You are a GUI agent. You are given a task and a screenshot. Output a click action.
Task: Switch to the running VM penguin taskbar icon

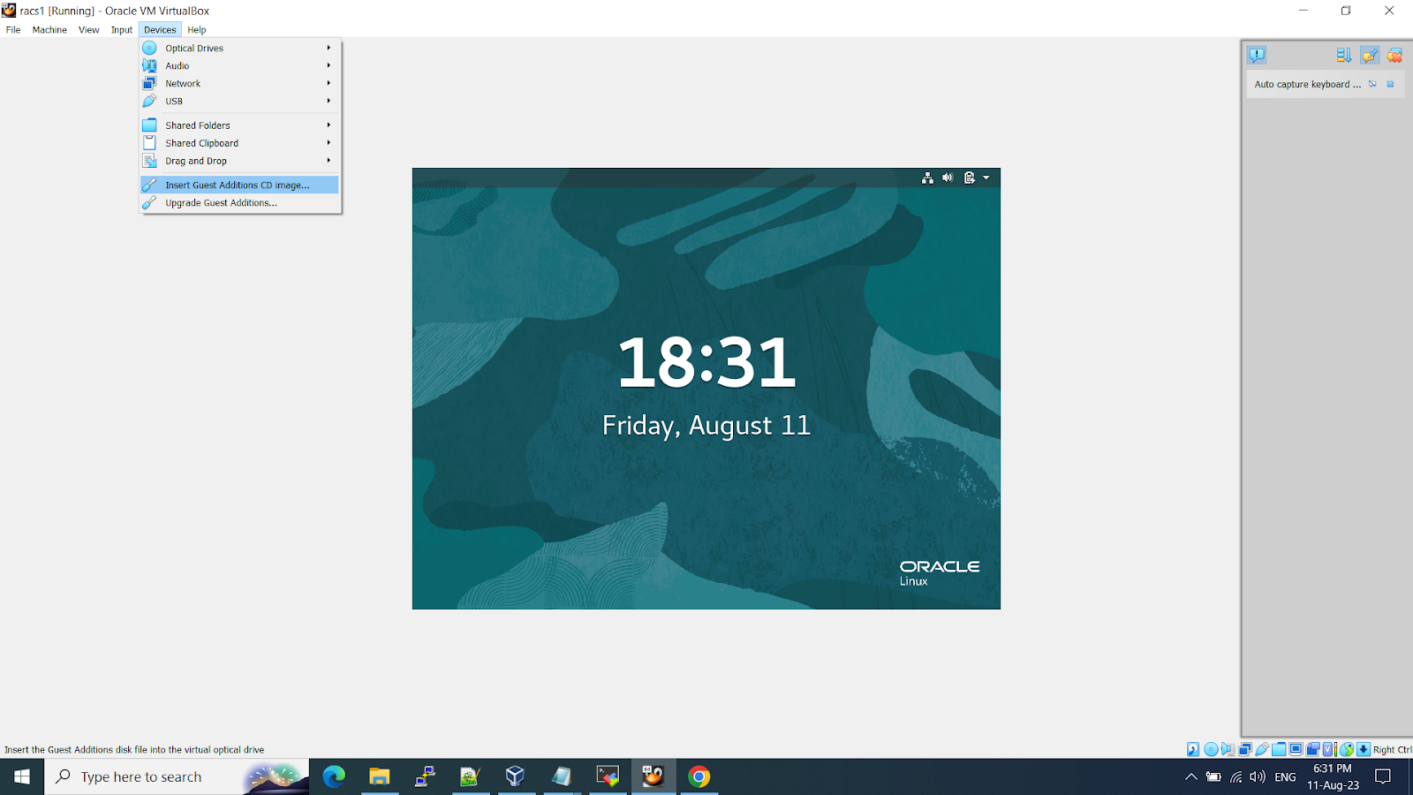(654, 776)
